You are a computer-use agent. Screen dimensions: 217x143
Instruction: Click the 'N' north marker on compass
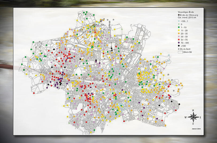tap(193, 110)
